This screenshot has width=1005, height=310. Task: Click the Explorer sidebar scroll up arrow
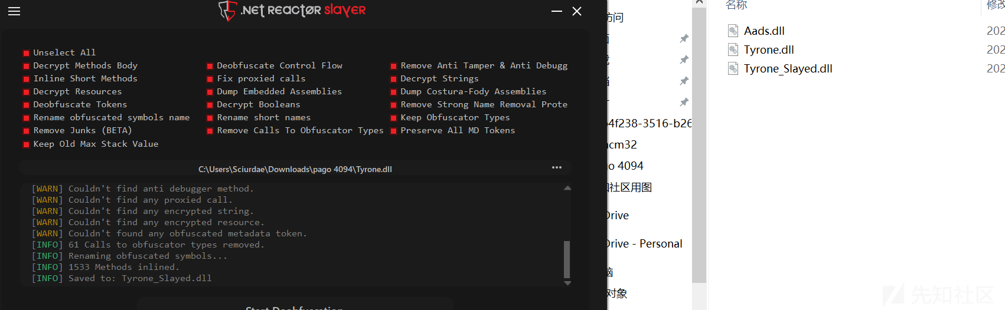699,3
